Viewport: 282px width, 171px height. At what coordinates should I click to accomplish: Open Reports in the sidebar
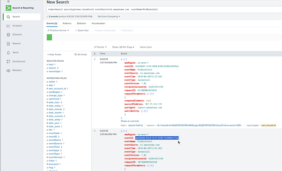click(17, 44)
